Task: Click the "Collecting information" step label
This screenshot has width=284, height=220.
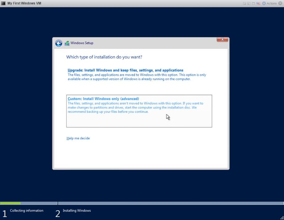Action: point(27,210)
